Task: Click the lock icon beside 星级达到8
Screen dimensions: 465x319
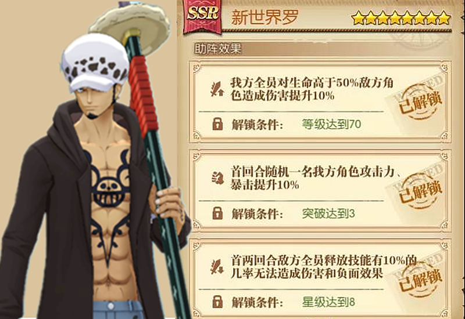Action: [217, 302]
